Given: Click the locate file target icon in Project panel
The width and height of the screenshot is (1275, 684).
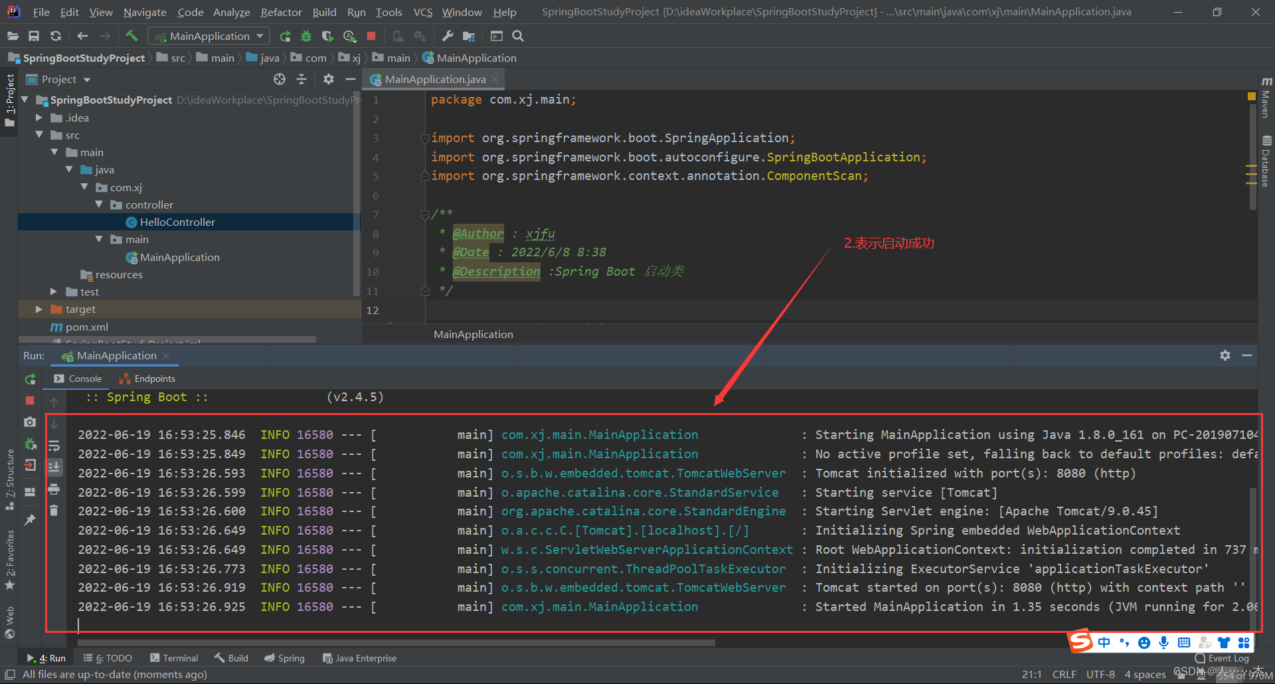Looking at the screenshot, I should (280, 79).
